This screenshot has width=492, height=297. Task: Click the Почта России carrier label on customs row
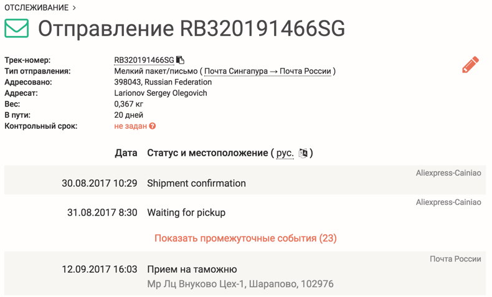455,258
